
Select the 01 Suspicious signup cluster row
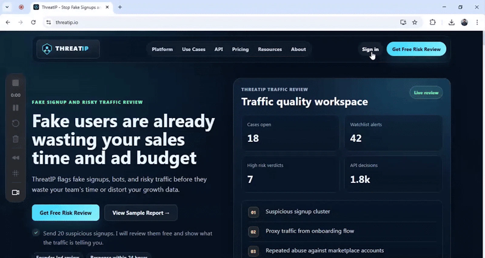pos(342,212)
